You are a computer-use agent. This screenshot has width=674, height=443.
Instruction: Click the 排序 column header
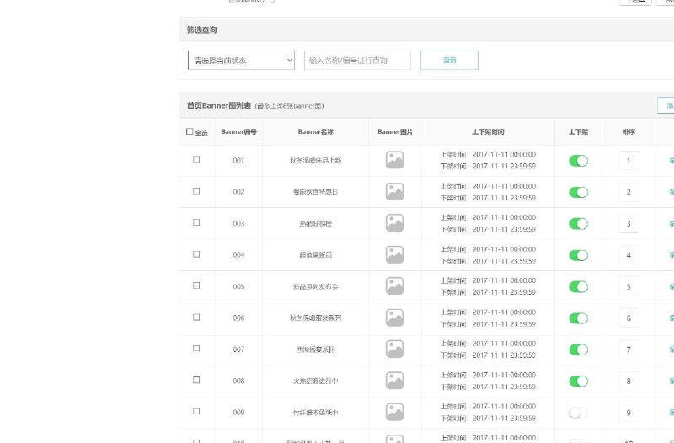(629, 132)
